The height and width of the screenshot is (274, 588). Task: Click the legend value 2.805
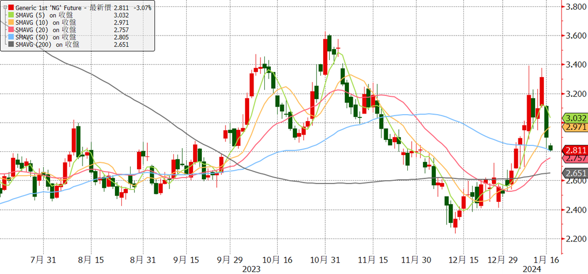(121, 37)
